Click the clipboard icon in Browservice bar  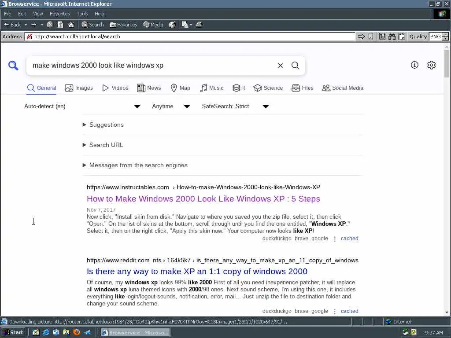[402, 37]
